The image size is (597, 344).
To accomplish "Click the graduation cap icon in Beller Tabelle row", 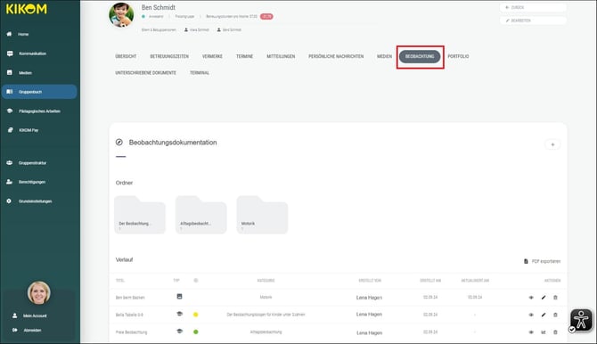I will [x=179, y=314].
